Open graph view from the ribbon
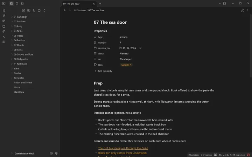The image size is (252, 157). [x=4, y=16]
